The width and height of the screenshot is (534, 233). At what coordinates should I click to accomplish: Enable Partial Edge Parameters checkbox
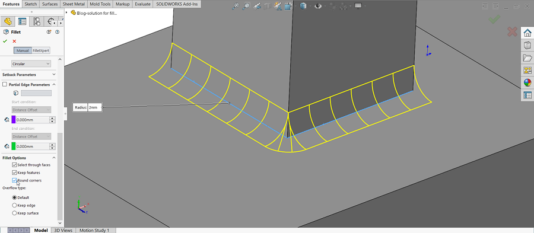click(x=5, y=84)
